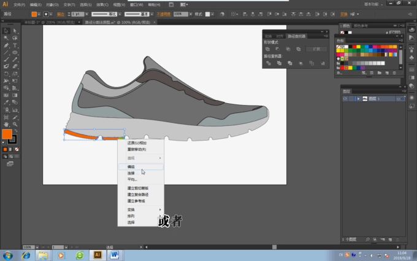The image size is (417, 261).
Task: Click the target circle of layer 图层 1
Action: click(398, 99)
